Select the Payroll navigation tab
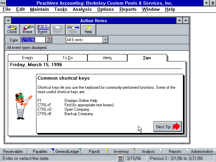Image resolution: width=216 pixels, height=162 pixels. point(94,152)
